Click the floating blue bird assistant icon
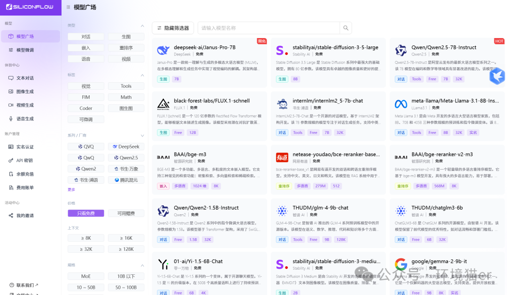 pyautogui.click(x=497, y=77)
